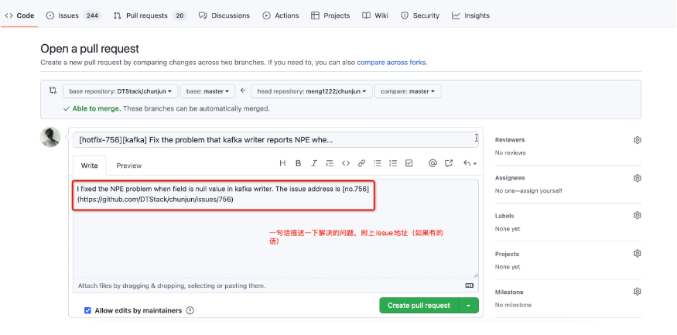Click the pull request title field
677x335 pixels.
[x=275, y=139]
